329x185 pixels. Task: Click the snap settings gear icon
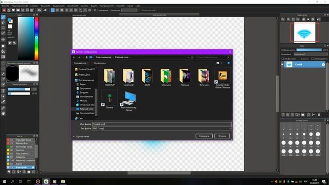(89, 10)
